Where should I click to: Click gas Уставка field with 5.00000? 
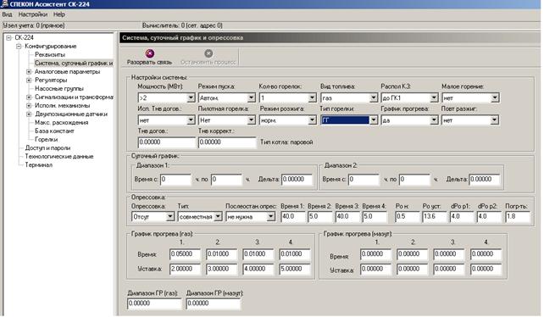coord(295,269)
